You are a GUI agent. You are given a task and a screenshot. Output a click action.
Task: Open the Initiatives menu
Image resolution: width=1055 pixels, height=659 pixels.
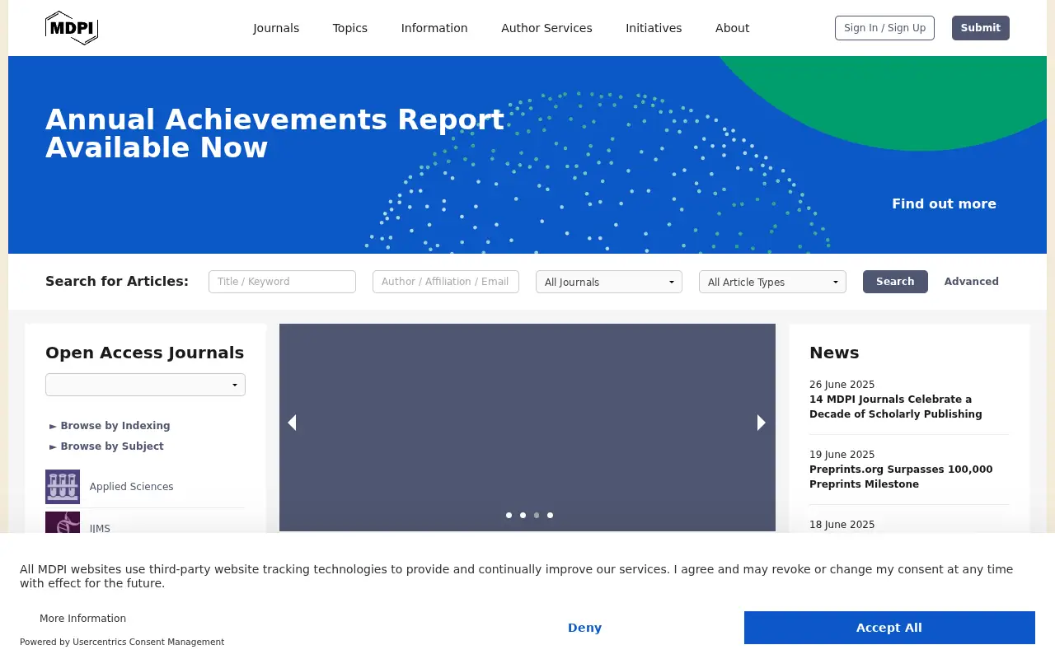pyautogui.click(x=654, y=28)
